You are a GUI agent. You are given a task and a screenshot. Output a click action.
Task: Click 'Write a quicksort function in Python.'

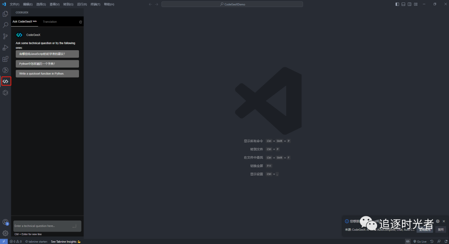[47, 74]
